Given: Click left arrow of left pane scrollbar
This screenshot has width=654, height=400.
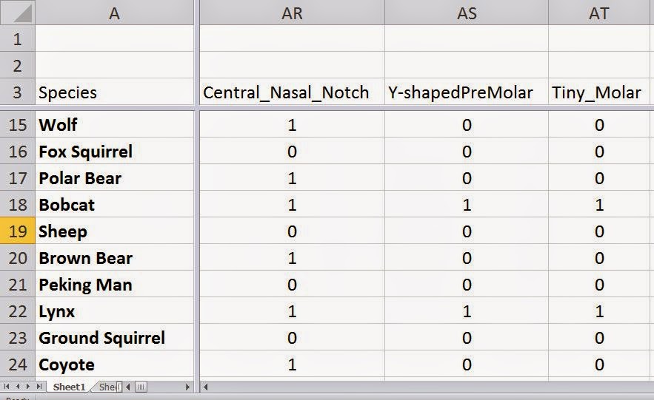Looking at the screenshot, I should point(128,387).
